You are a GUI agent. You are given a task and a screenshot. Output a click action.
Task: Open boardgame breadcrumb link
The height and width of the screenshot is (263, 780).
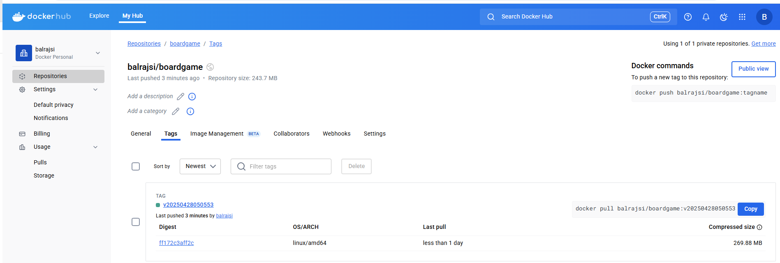pyautogui.click(x=185, y=44)
